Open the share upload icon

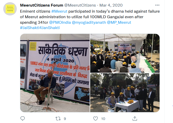135,119
